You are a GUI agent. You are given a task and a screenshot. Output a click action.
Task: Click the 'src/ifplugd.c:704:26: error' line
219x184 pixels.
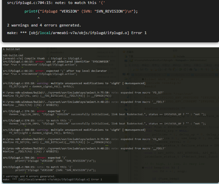[x=34, y=158]
